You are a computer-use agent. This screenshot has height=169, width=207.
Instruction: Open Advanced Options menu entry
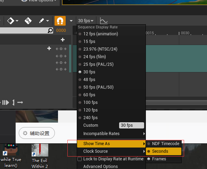click(x=111, y=166)
